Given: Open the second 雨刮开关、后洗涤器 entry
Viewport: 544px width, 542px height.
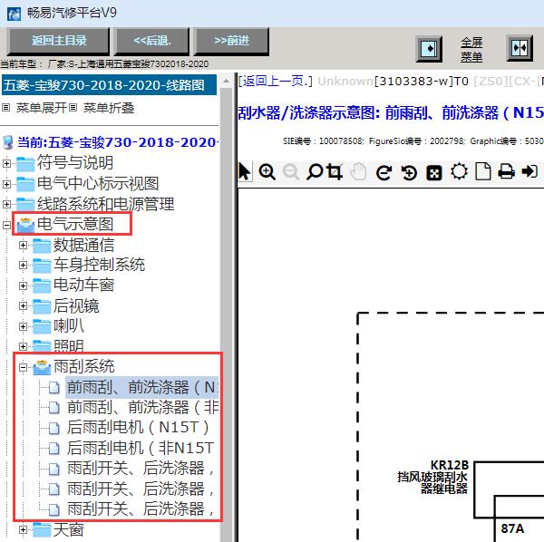Looking at the screenshot, I should click(x=141, y=489).
